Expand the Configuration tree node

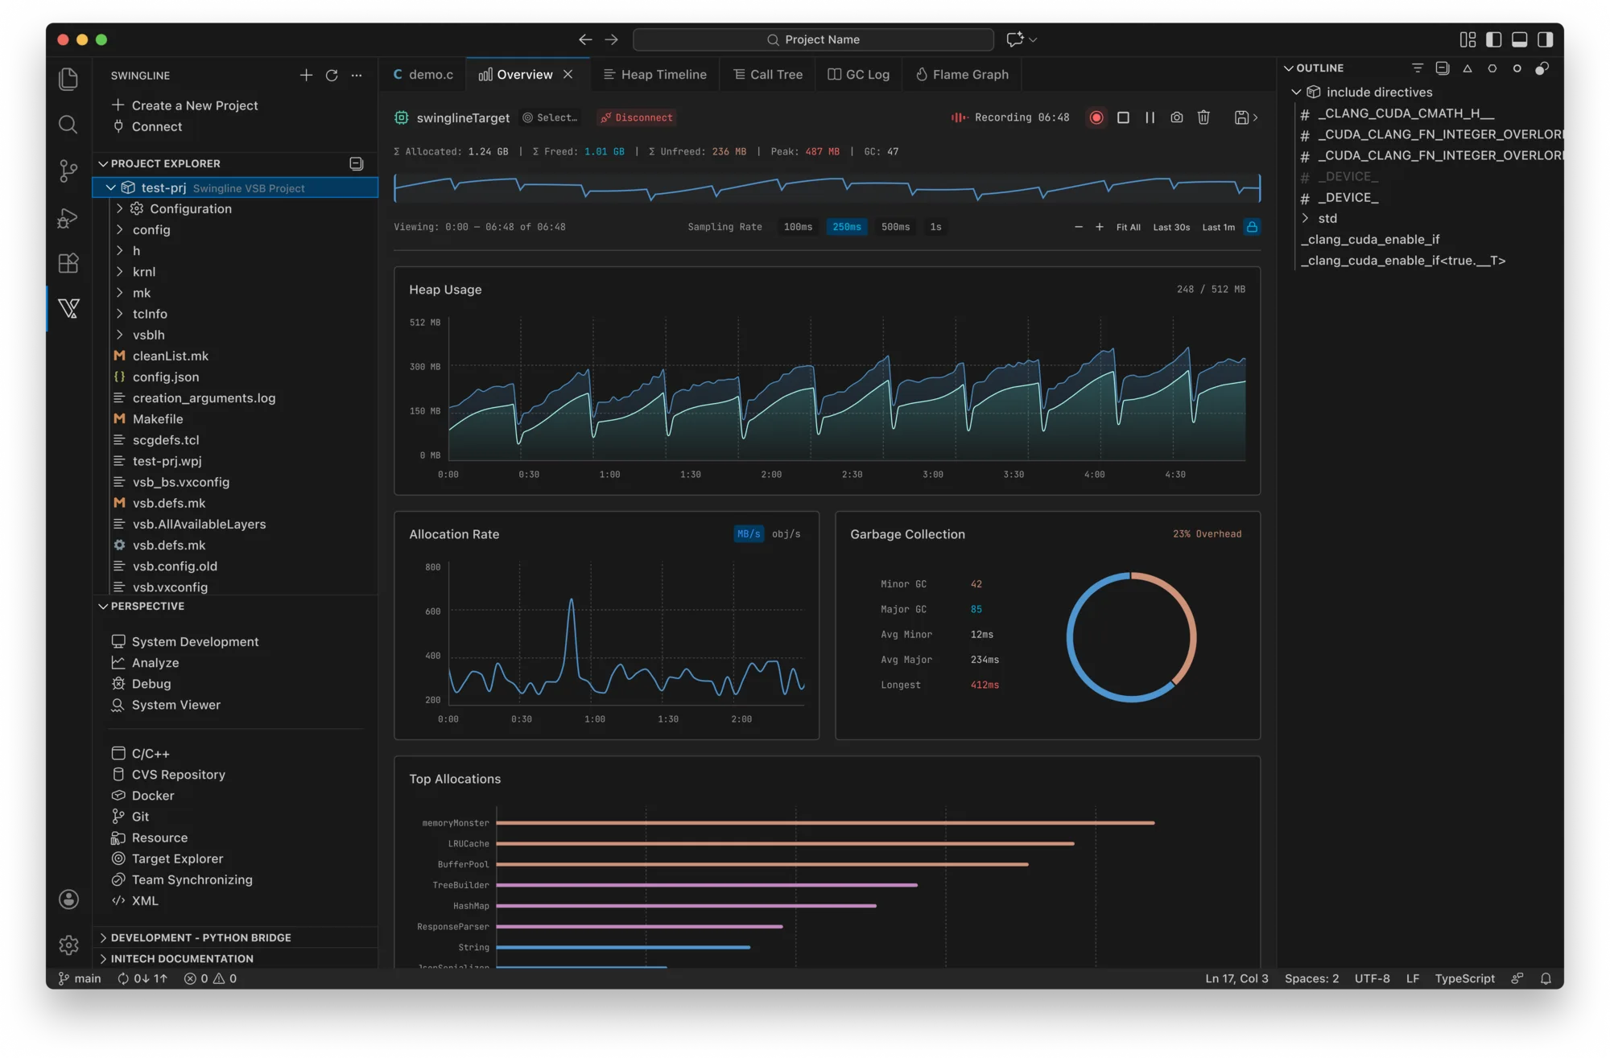(x=120, y=208)
